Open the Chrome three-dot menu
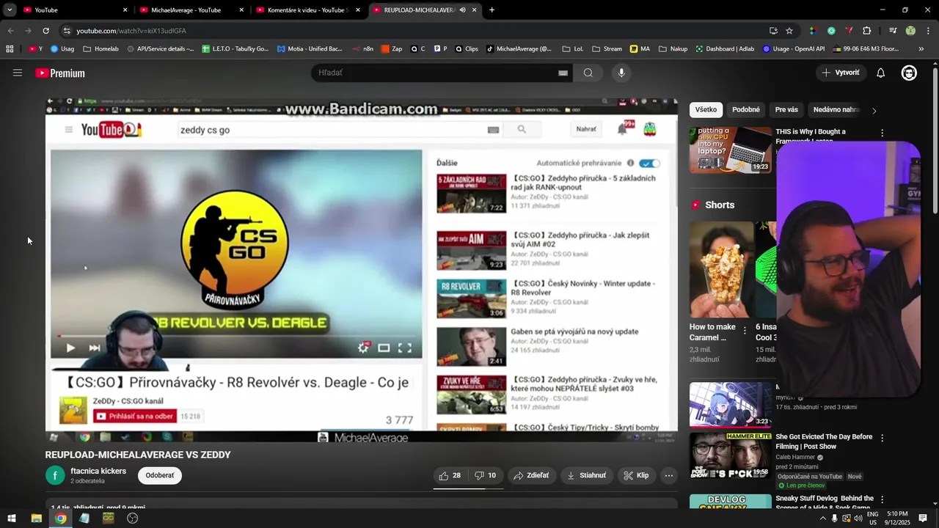 [x=927, y=31]
